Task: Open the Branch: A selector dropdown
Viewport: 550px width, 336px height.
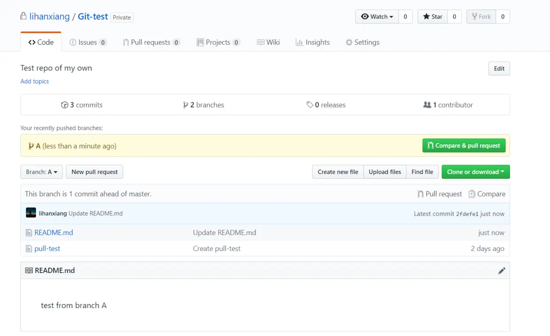Action: click(42, 172)
